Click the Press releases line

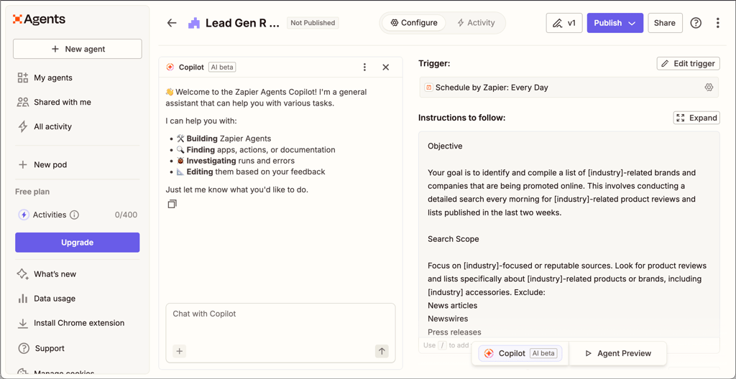[454, 332]
